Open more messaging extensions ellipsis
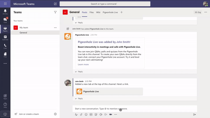Image resolution: width=210 pixels, height=118 pixels. pos(115,115)
